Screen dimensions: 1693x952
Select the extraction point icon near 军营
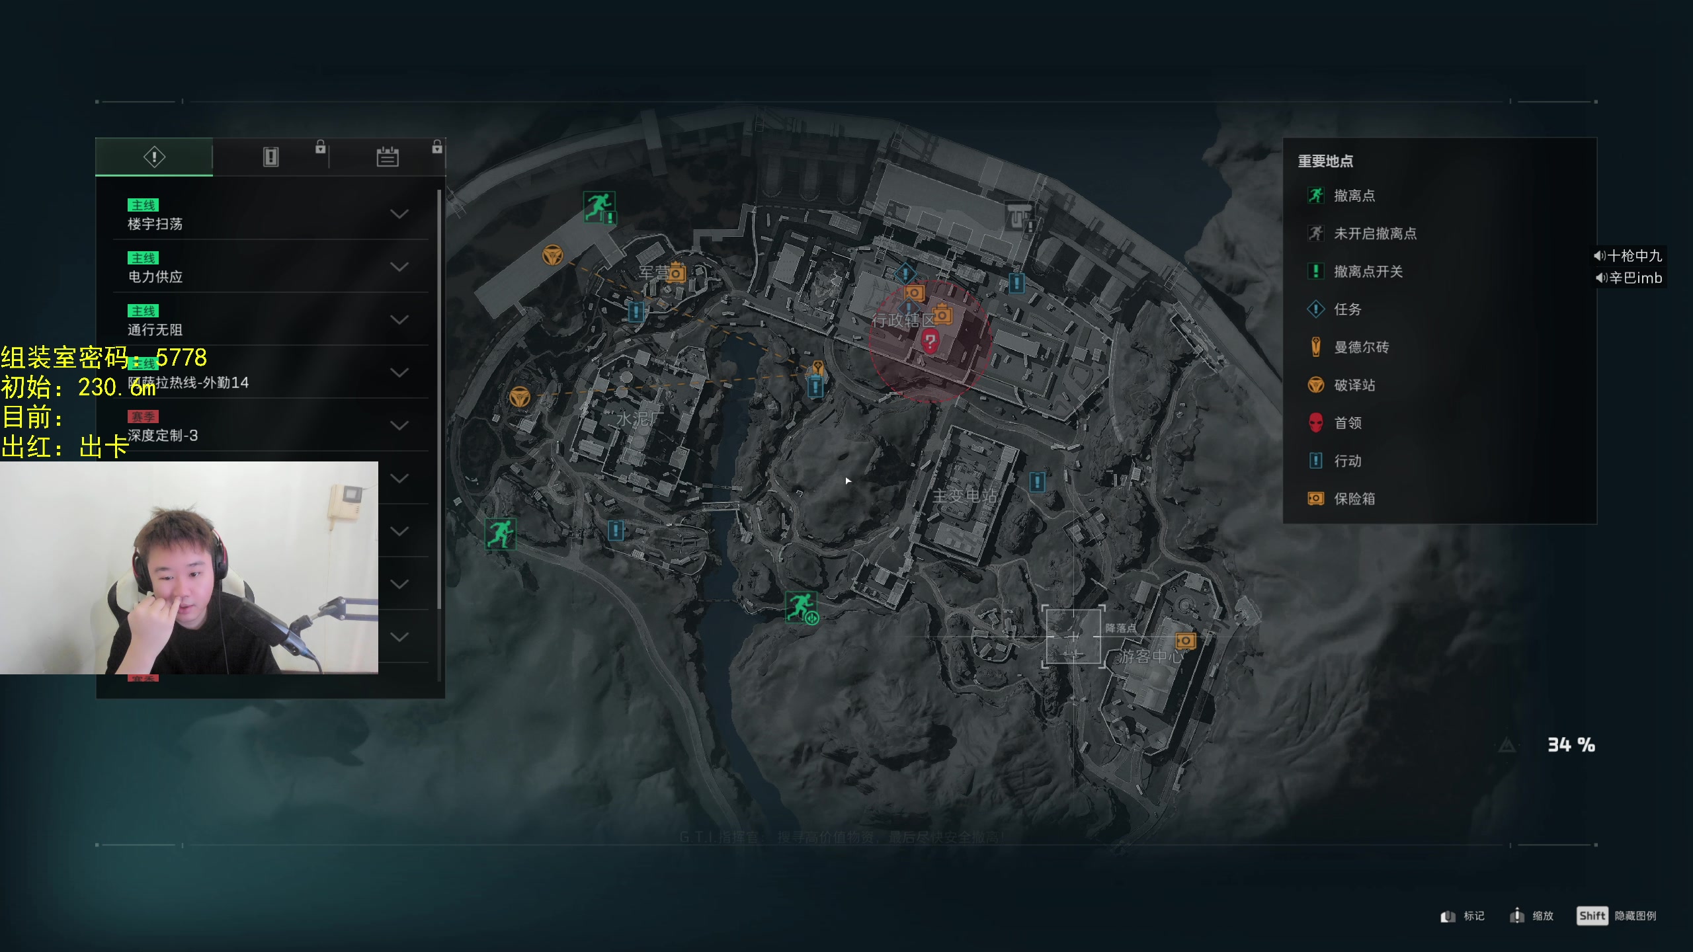coord(600,207)
